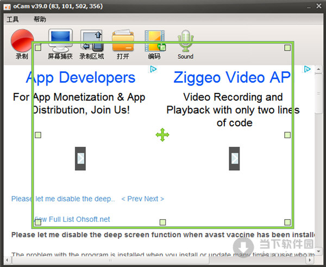Image resolution: width=326 pixels, height=267 pixels.
Task: Click the horizontal scrollbar thumb
Action: [x=110, y=260]
